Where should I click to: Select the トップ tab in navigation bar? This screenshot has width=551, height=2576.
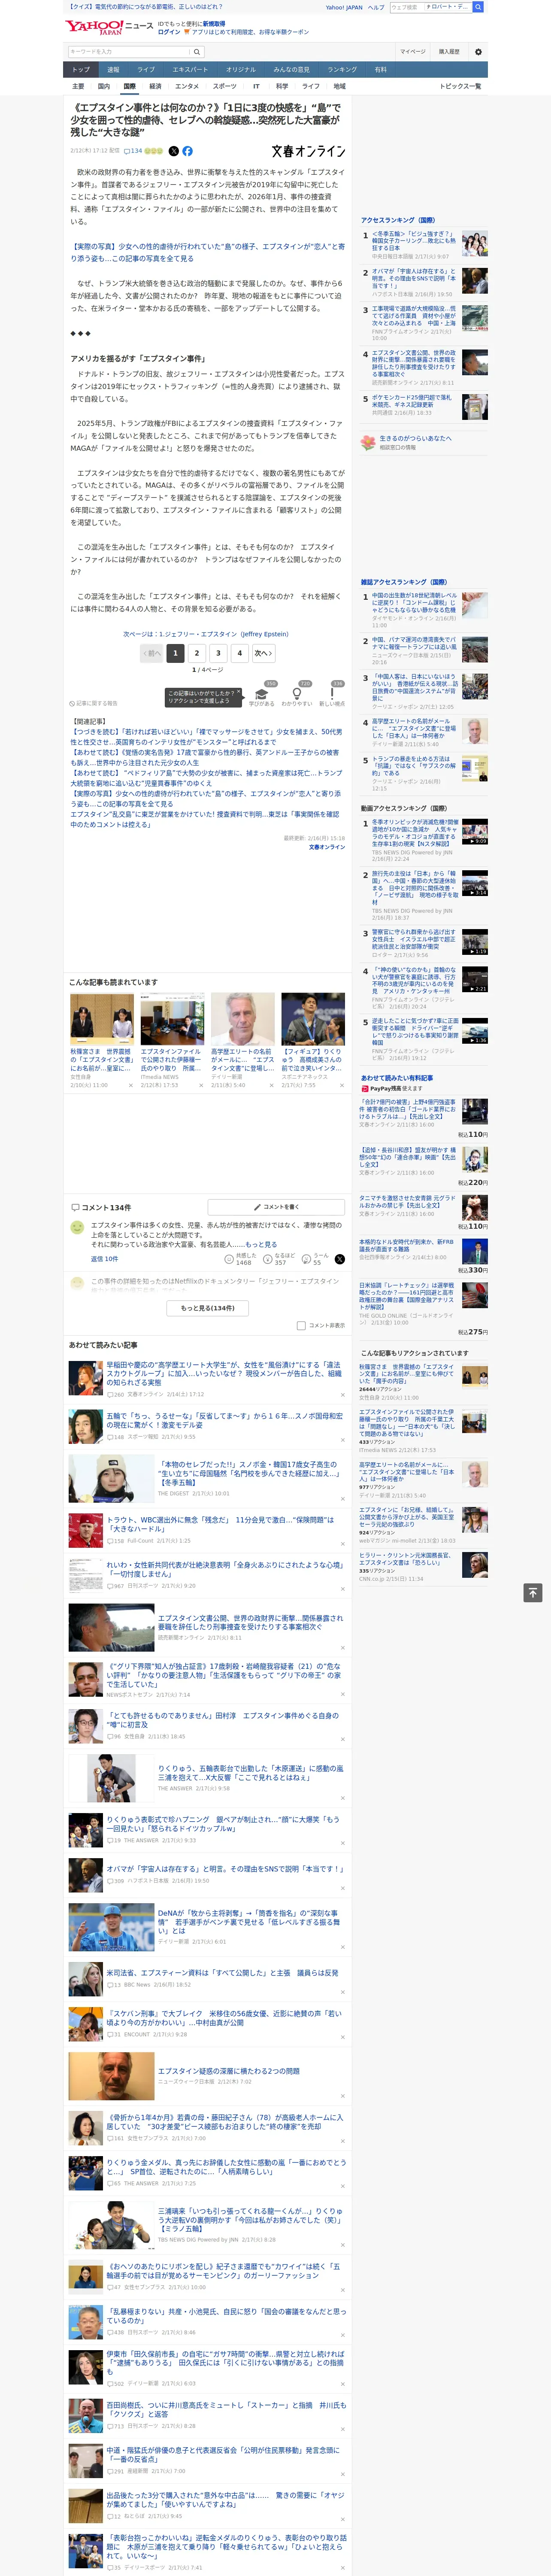(81, 69)
